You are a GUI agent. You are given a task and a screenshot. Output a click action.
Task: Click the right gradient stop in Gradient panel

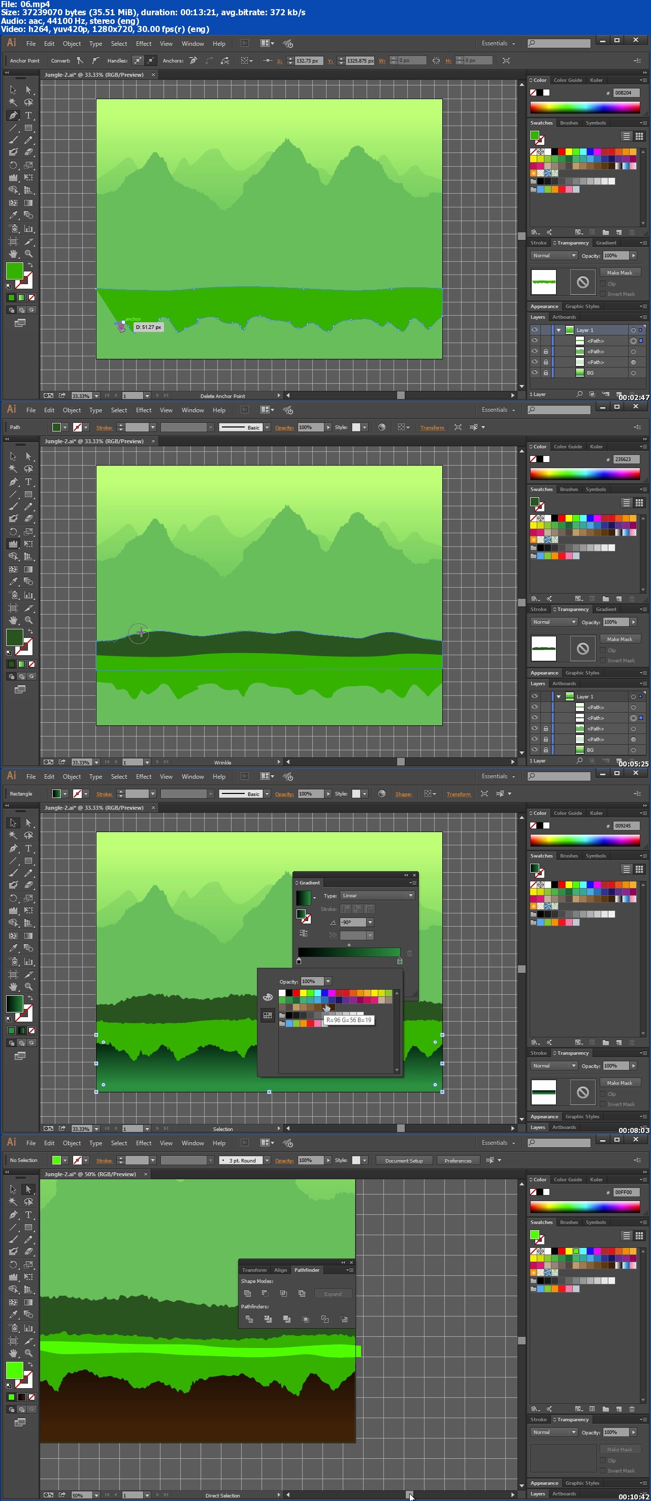click(400, 961)
